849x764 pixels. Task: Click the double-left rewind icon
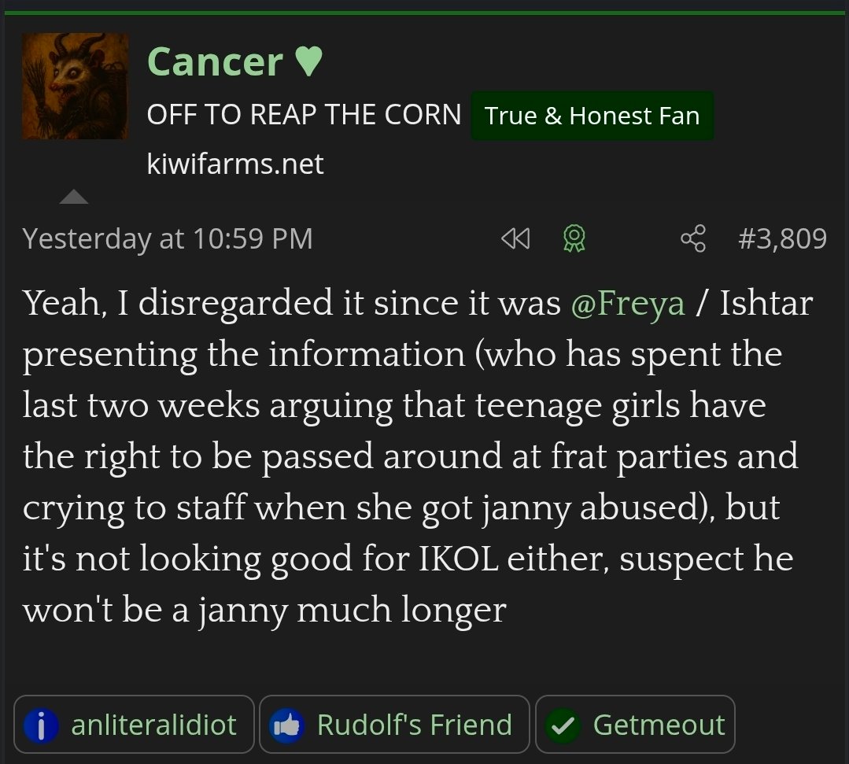[x=515, y=238]
